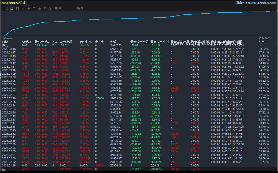The width and height of the screenshot is (278, 173).
Task: Switch to the 综 summary tab
Action: 6,8
